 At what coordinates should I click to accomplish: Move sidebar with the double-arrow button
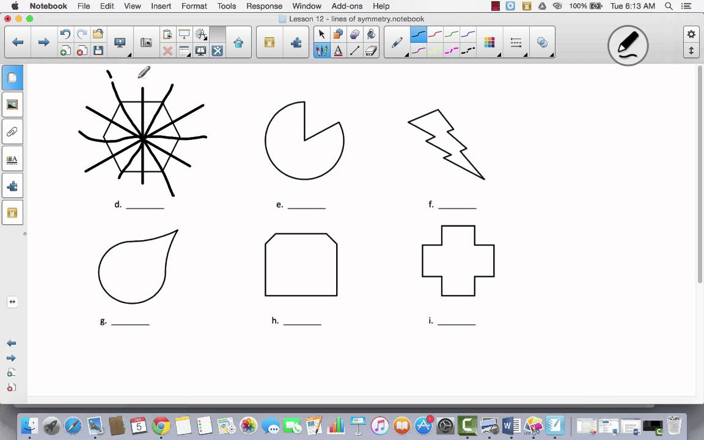pos(13,302)
